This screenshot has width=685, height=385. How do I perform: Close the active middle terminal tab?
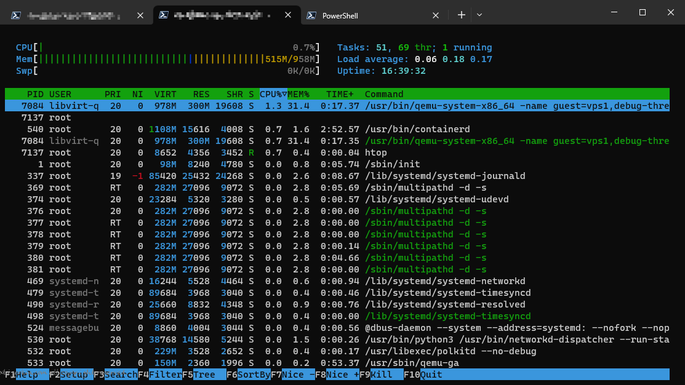(288, 15)
